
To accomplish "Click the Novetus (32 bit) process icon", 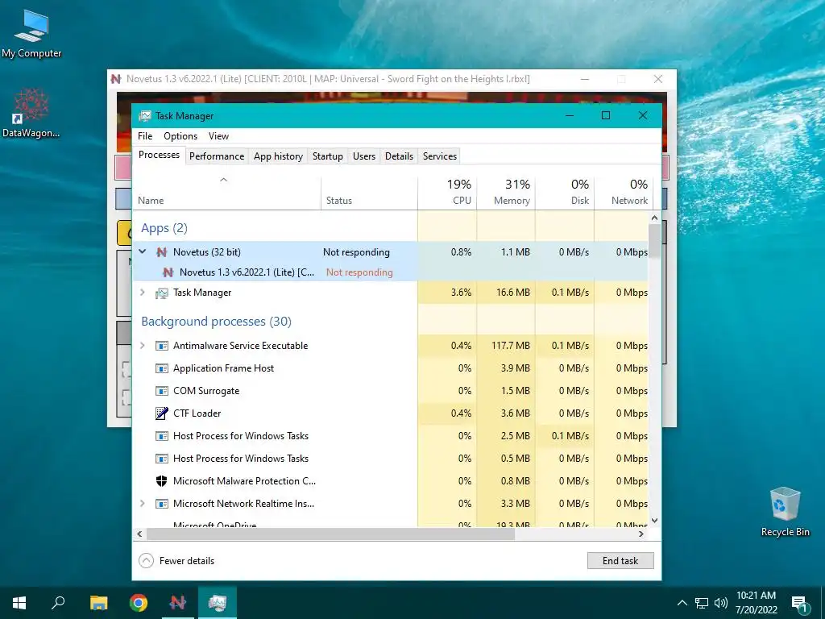I will tap(161, 252).
